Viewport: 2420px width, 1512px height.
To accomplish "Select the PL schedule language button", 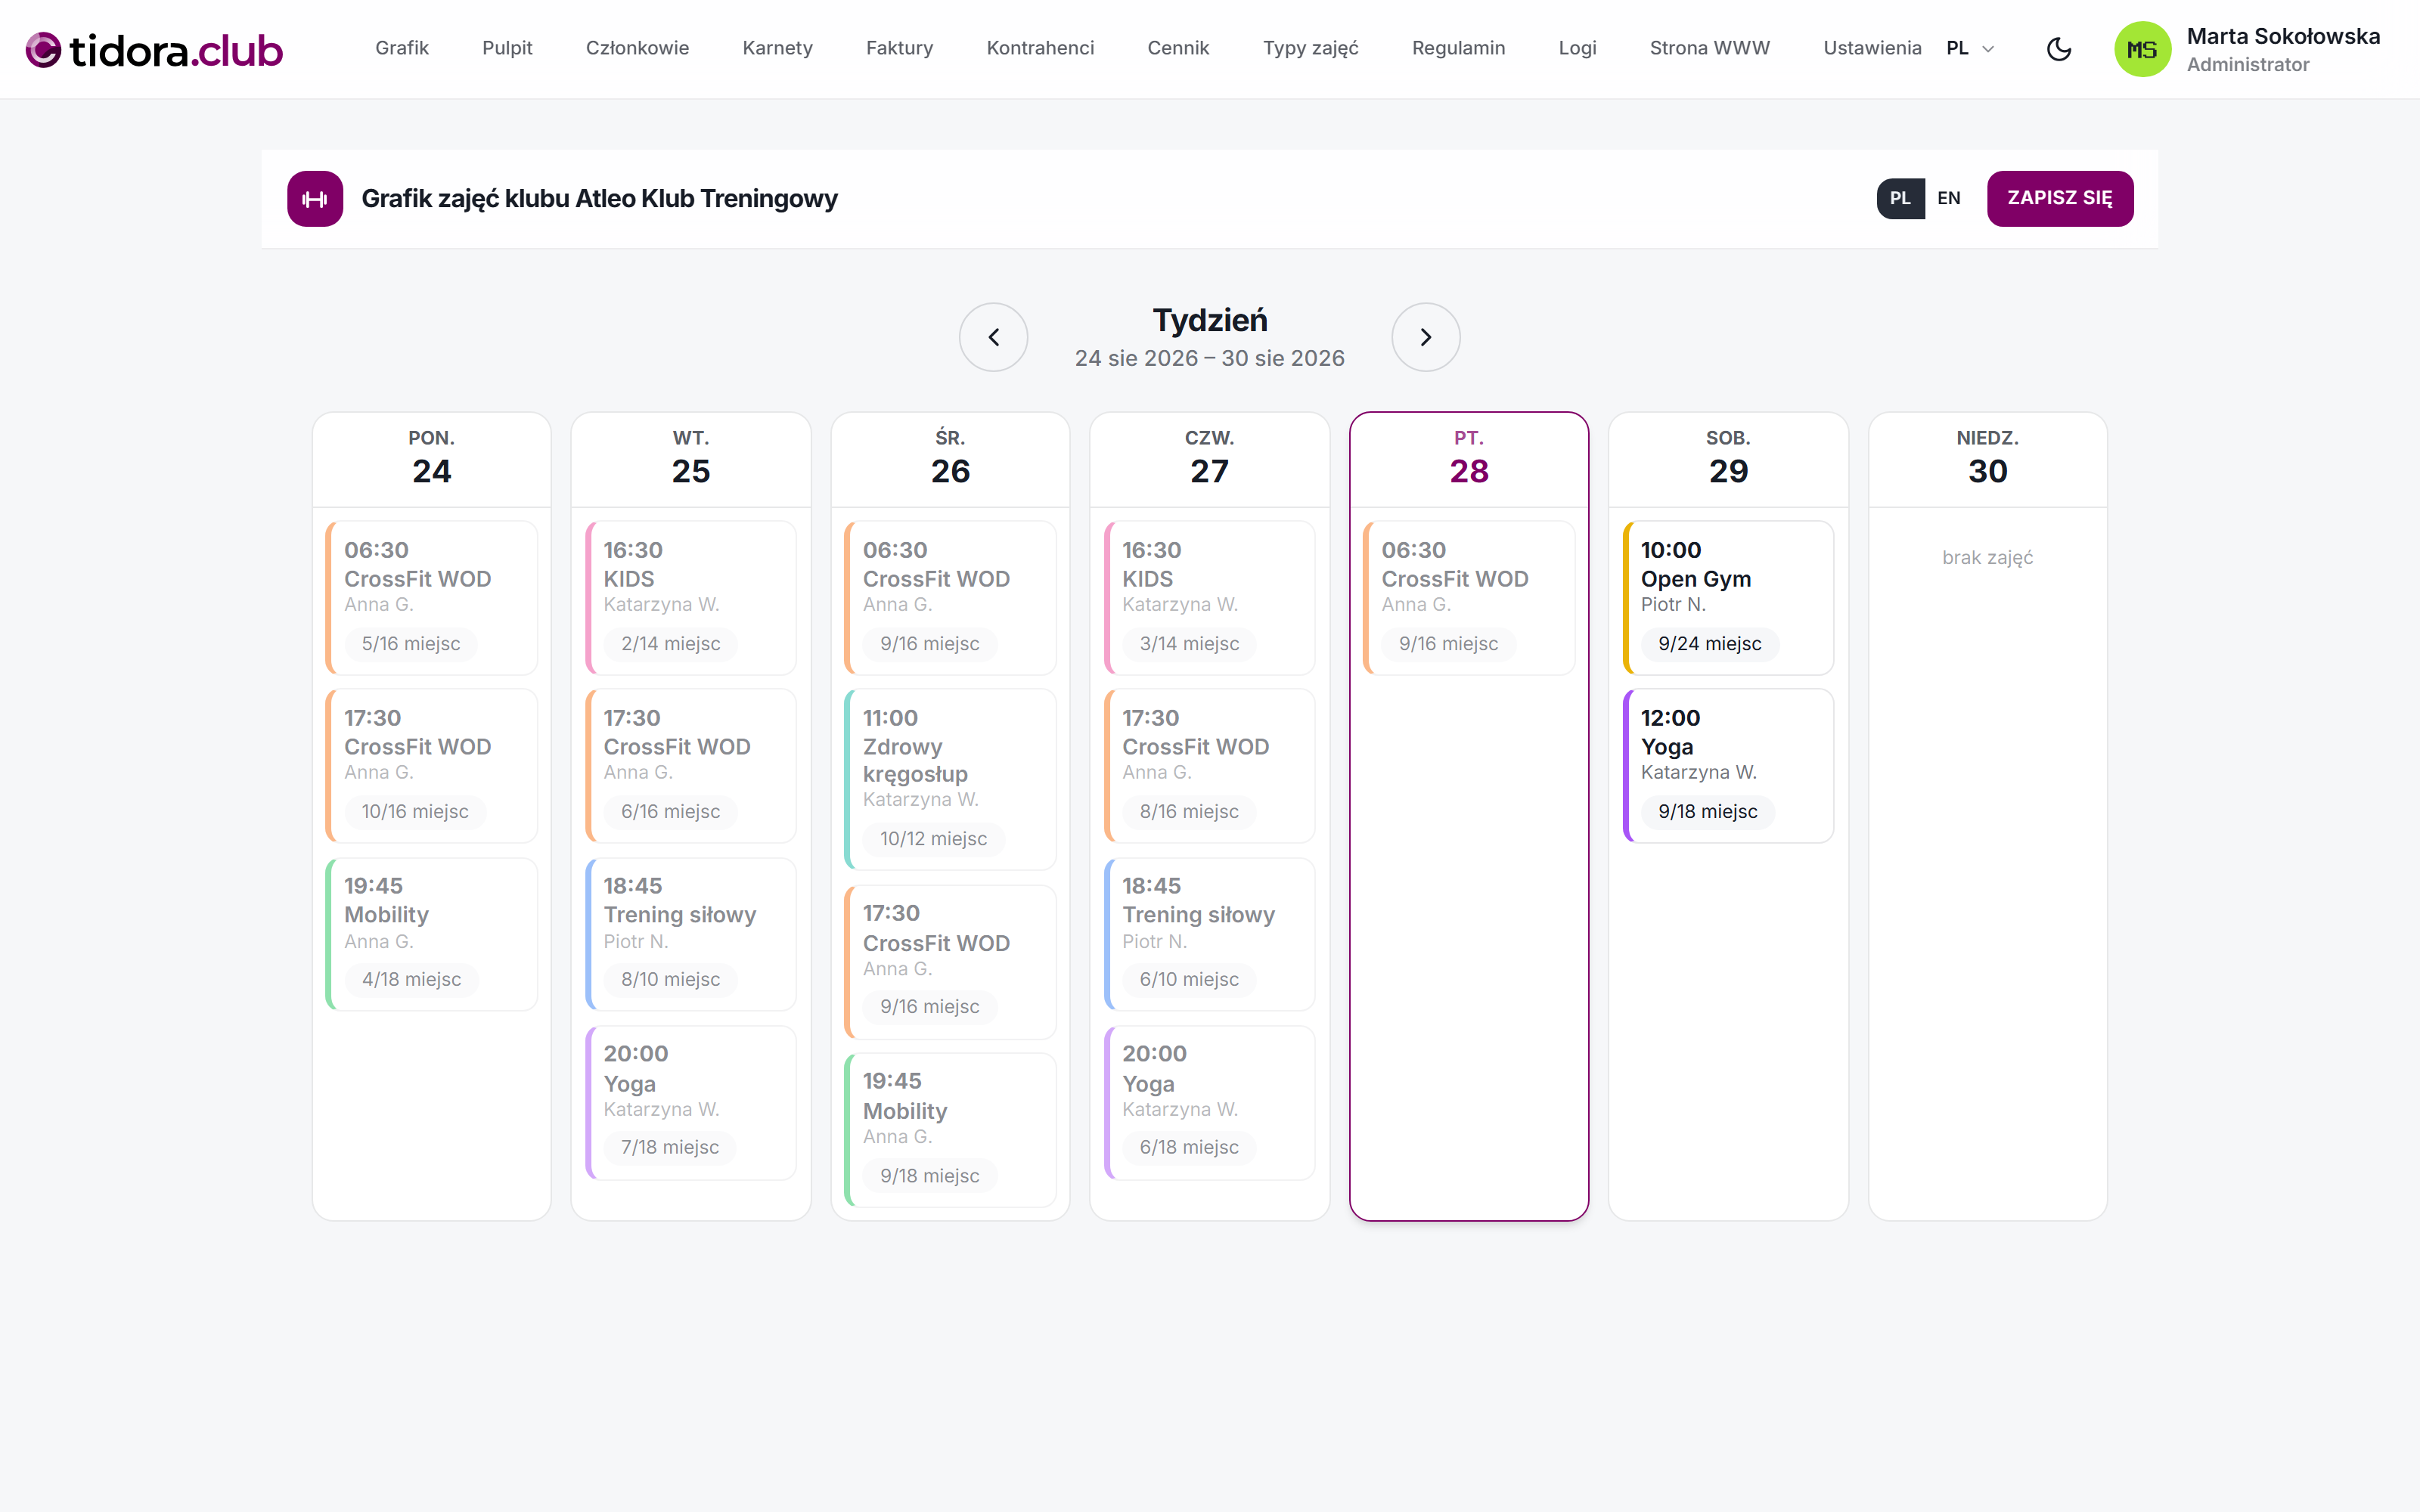I will point(1900,198).
